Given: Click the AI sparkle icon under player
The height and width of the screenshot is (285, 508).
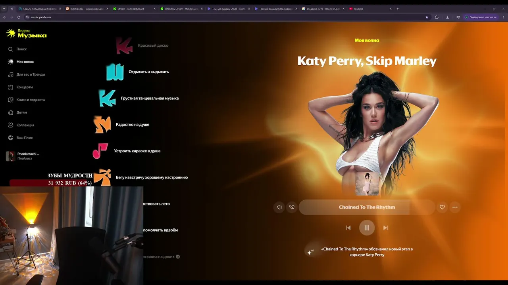Looking at the screenshot, I should [x=310, y=252].
